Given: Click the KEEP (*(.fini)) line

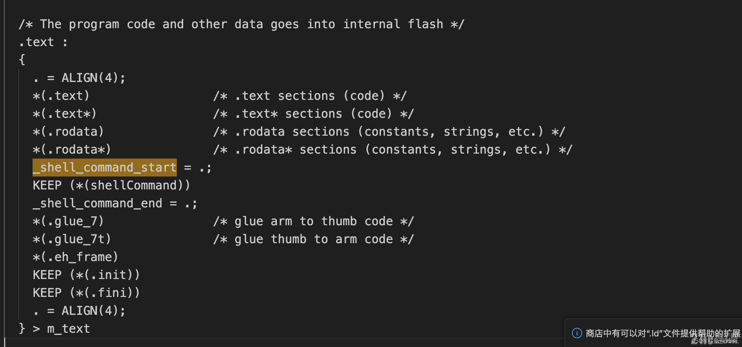Looking at the screenshot, I should tap(86, 293).
